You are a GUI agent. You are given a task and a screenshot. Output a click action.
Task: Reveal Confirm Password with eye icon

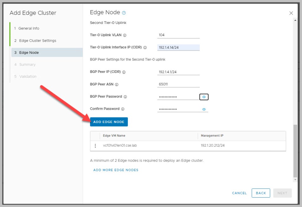coord(204,109)
